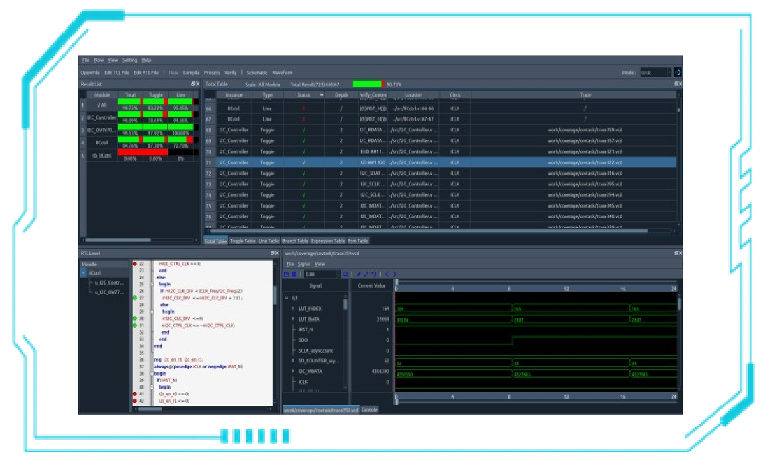Open the Flow menu

[x=98, y=60]
